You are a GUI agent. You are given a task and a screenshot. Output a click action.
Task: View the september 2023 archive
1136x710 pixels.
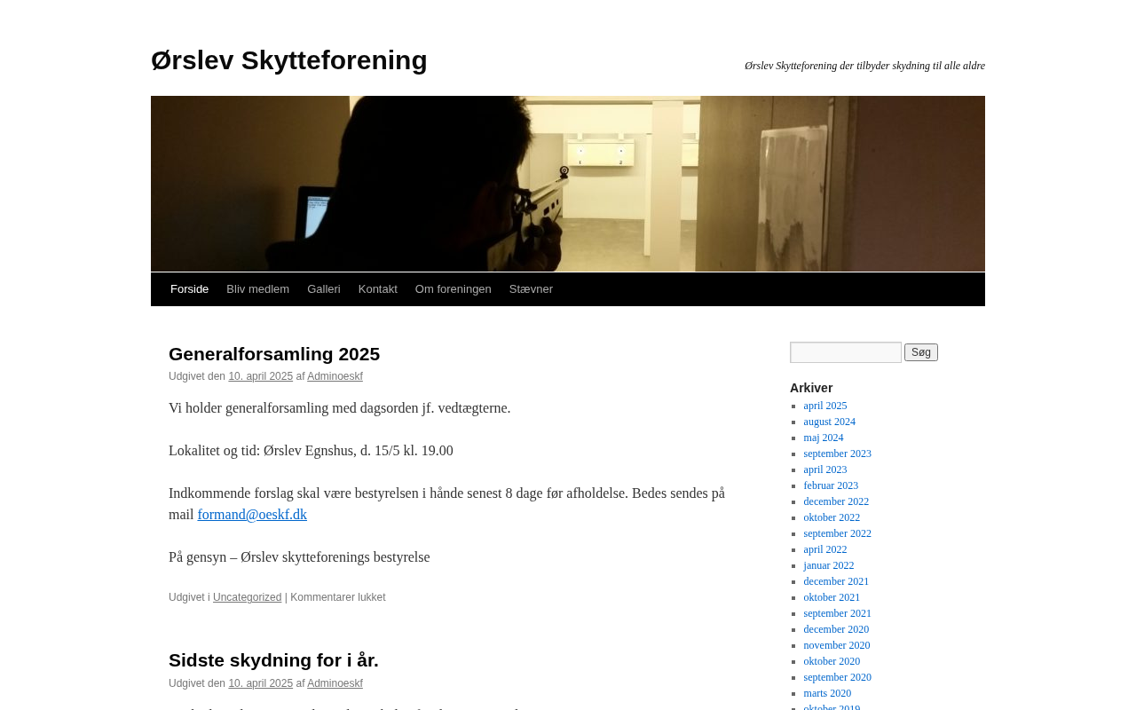tap(838, 454)
